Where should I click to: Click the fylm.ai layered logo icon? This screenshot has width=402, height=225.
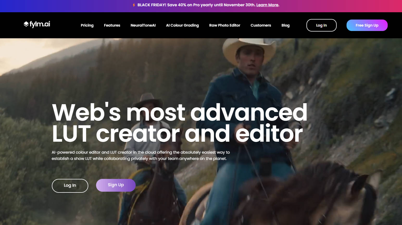coord(26,24)
